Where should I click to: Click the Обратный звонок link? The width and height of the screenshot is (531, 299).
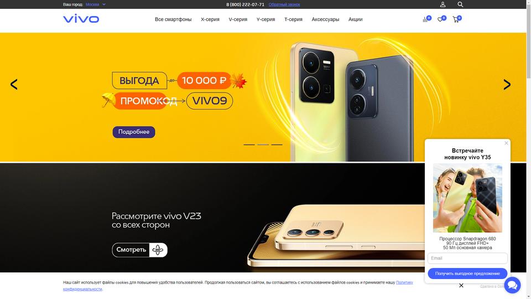tap(284, 4)
